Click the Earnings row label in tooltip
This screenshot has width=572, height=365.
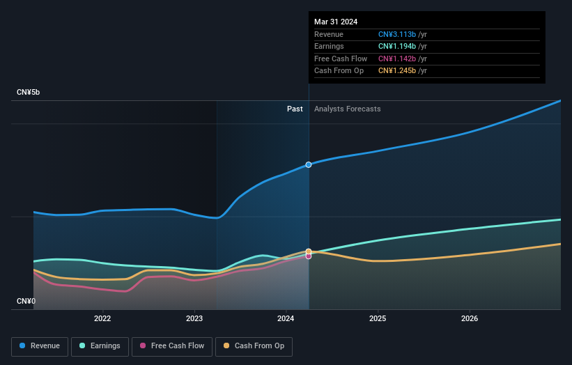pos(329,46)
